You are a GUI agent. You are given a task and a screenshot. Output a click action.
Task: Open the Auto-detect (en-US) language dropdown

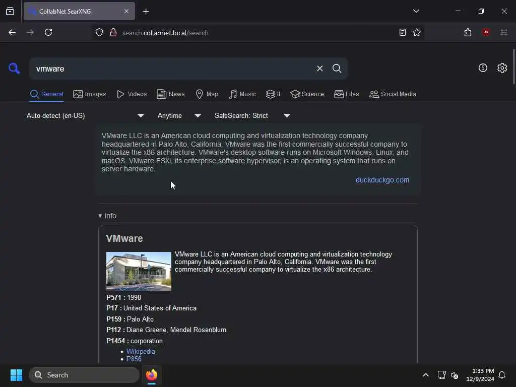86,115
